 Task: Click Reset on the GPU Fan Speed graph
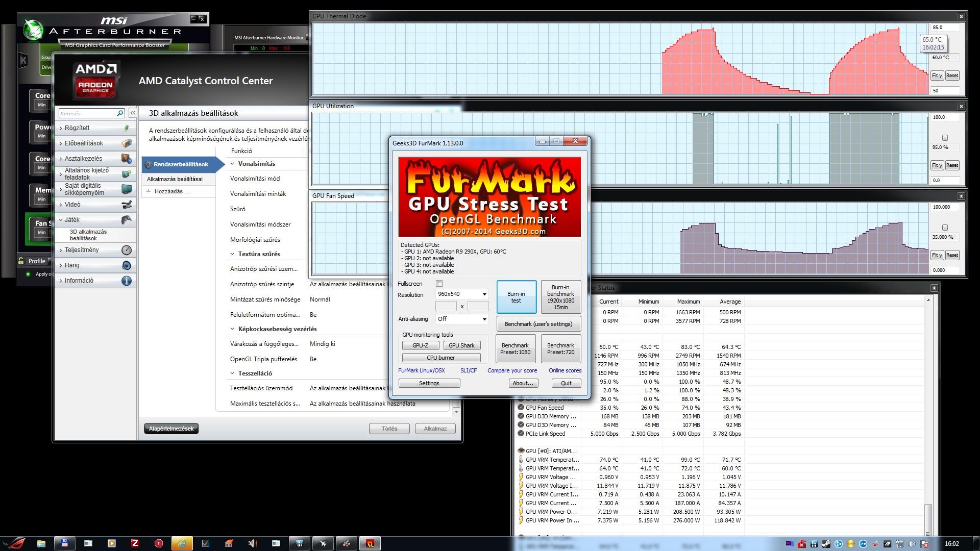click(952, 255)
